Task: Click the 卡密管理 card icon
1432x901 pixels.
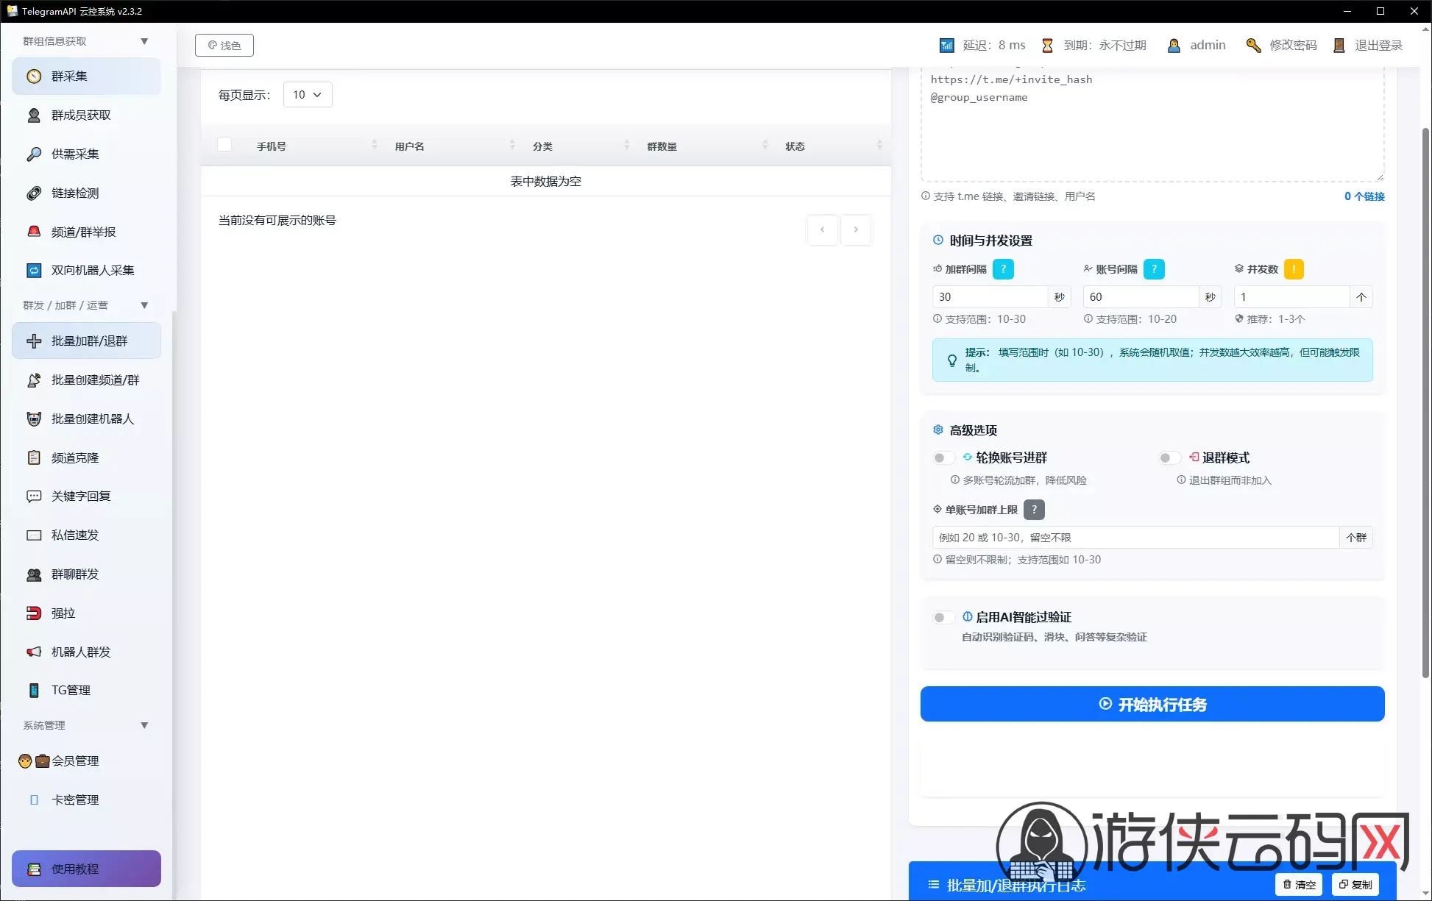Action: [34, 800]
